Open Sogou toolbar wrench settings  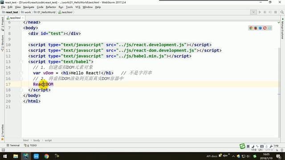pos(271,146)
